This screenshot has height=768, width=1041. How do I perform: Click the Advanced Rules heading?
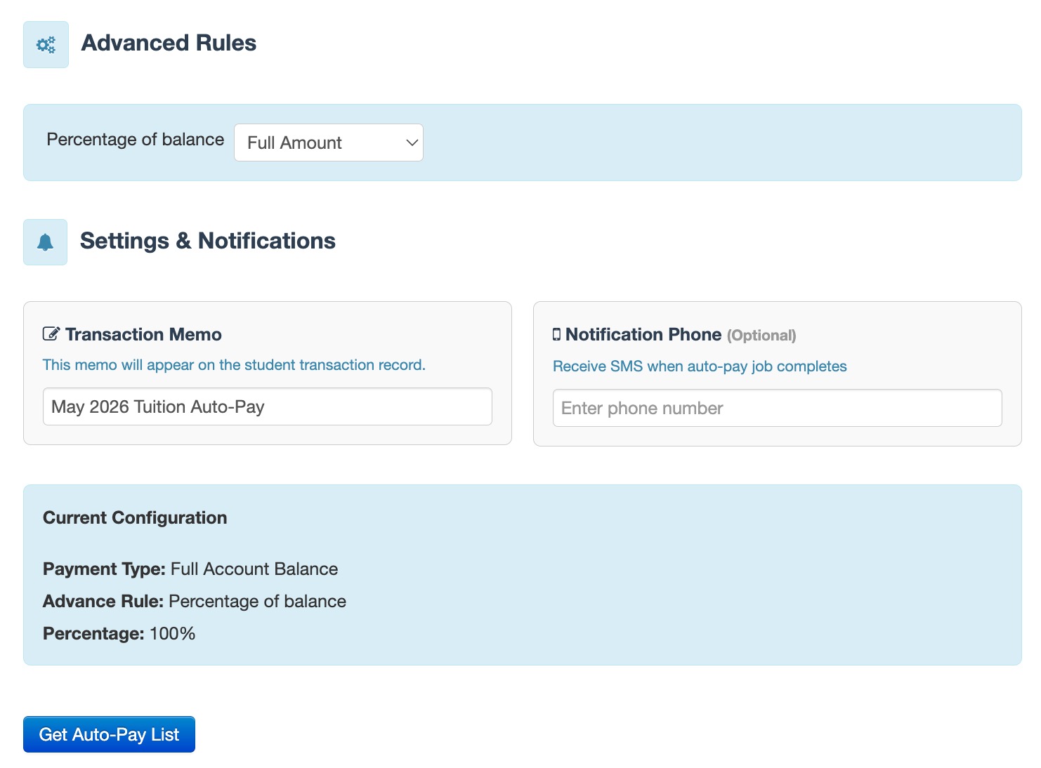tap(169, 43)
